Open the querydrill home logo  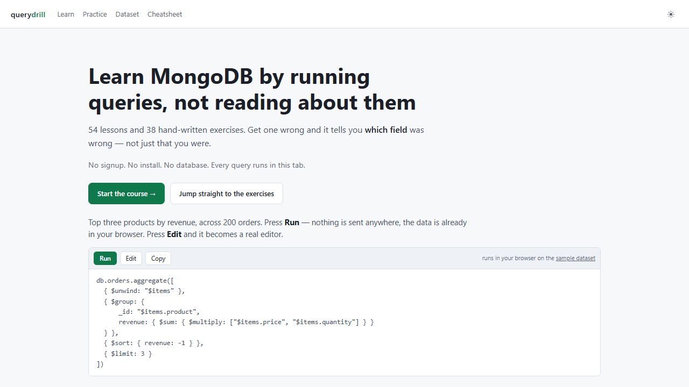28,15
